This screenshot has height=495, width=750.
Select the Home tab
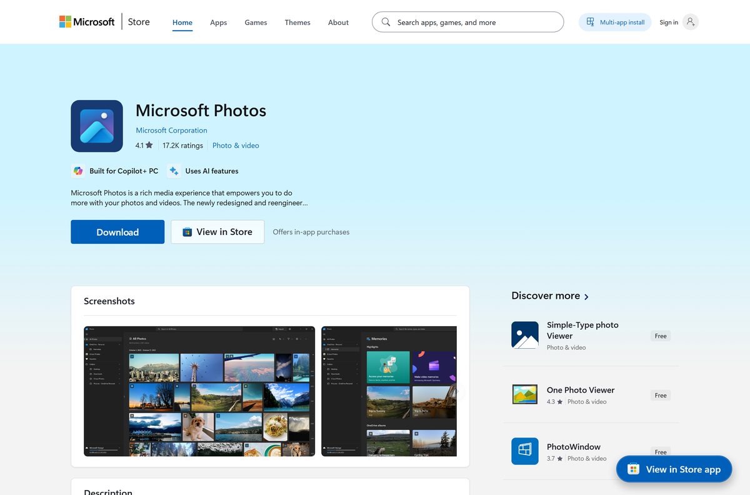point(182,22)
